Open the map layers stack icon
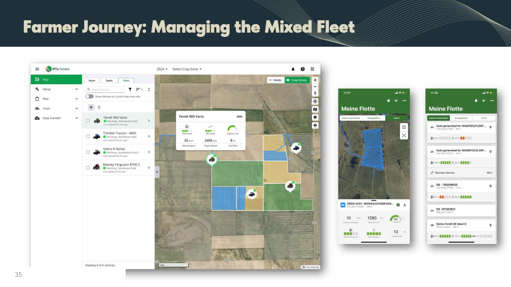This screenshot has height=287, width=511. (315, 117)
